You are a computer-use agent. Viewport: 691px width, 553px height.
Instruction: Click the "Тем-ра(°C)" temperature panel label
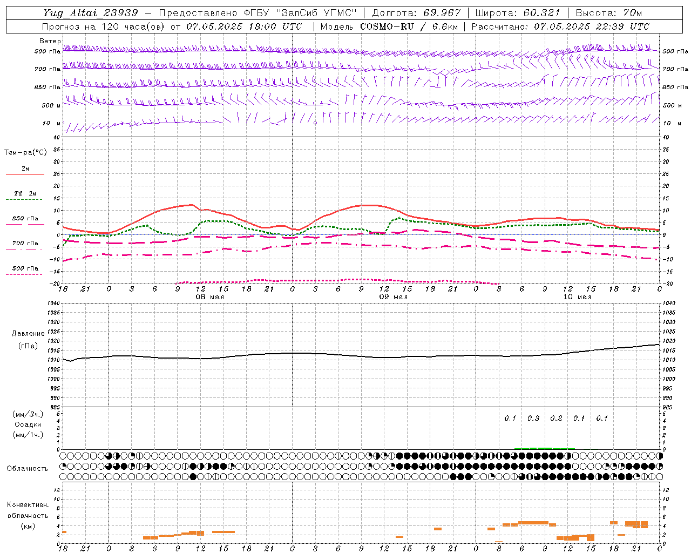25,153
